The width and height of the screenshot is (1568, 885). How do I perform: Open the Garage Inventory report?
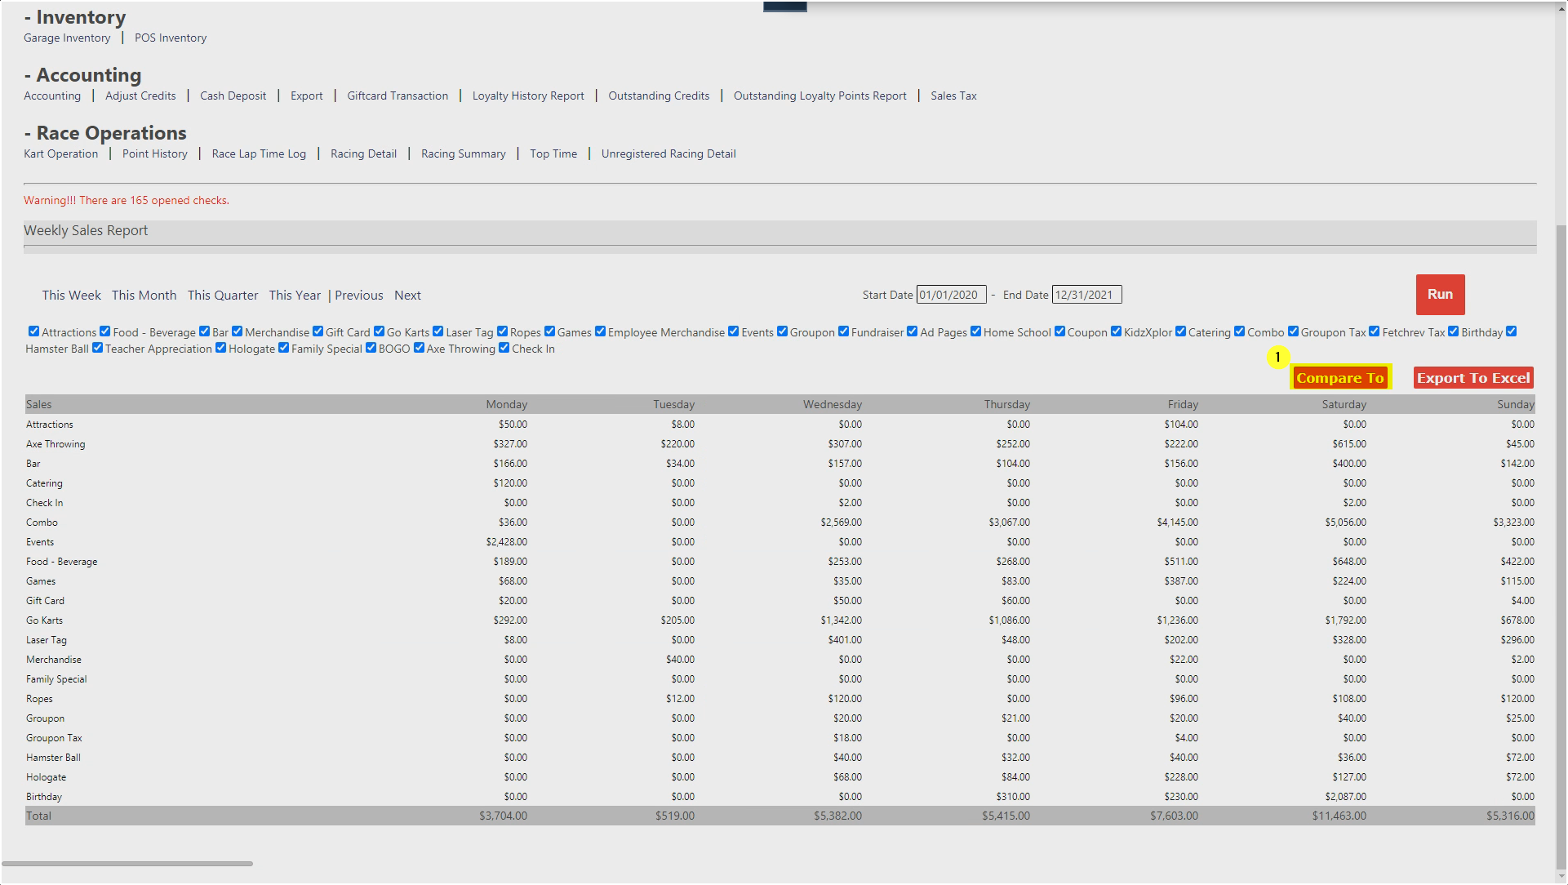[x=67, y=38]
